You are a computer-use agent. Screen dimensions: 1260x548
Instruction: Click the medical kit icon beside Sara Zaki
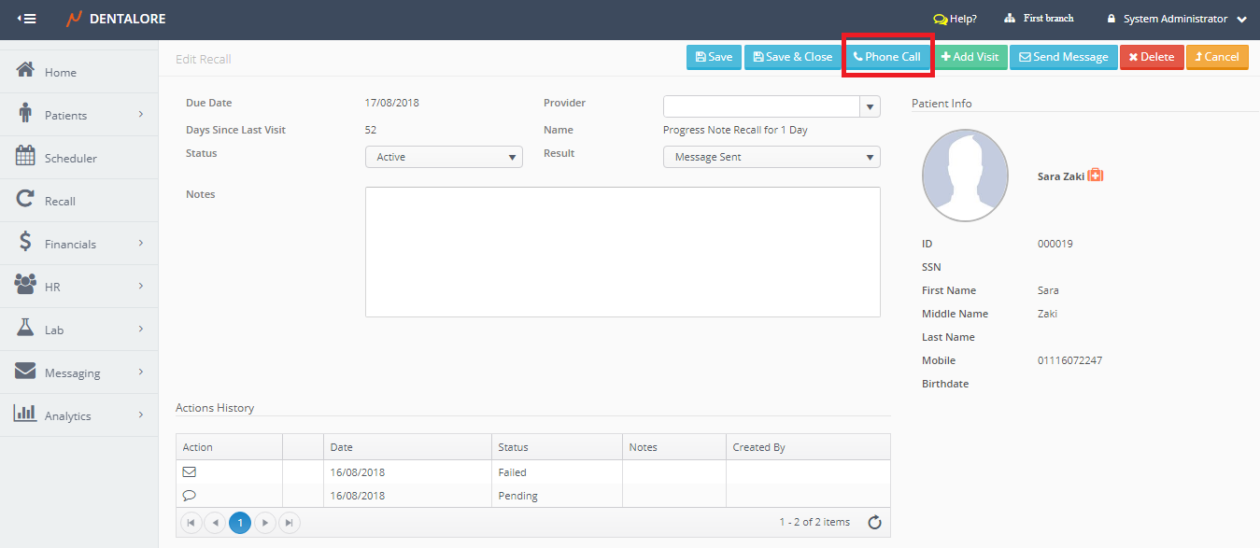click(1096, 176)
